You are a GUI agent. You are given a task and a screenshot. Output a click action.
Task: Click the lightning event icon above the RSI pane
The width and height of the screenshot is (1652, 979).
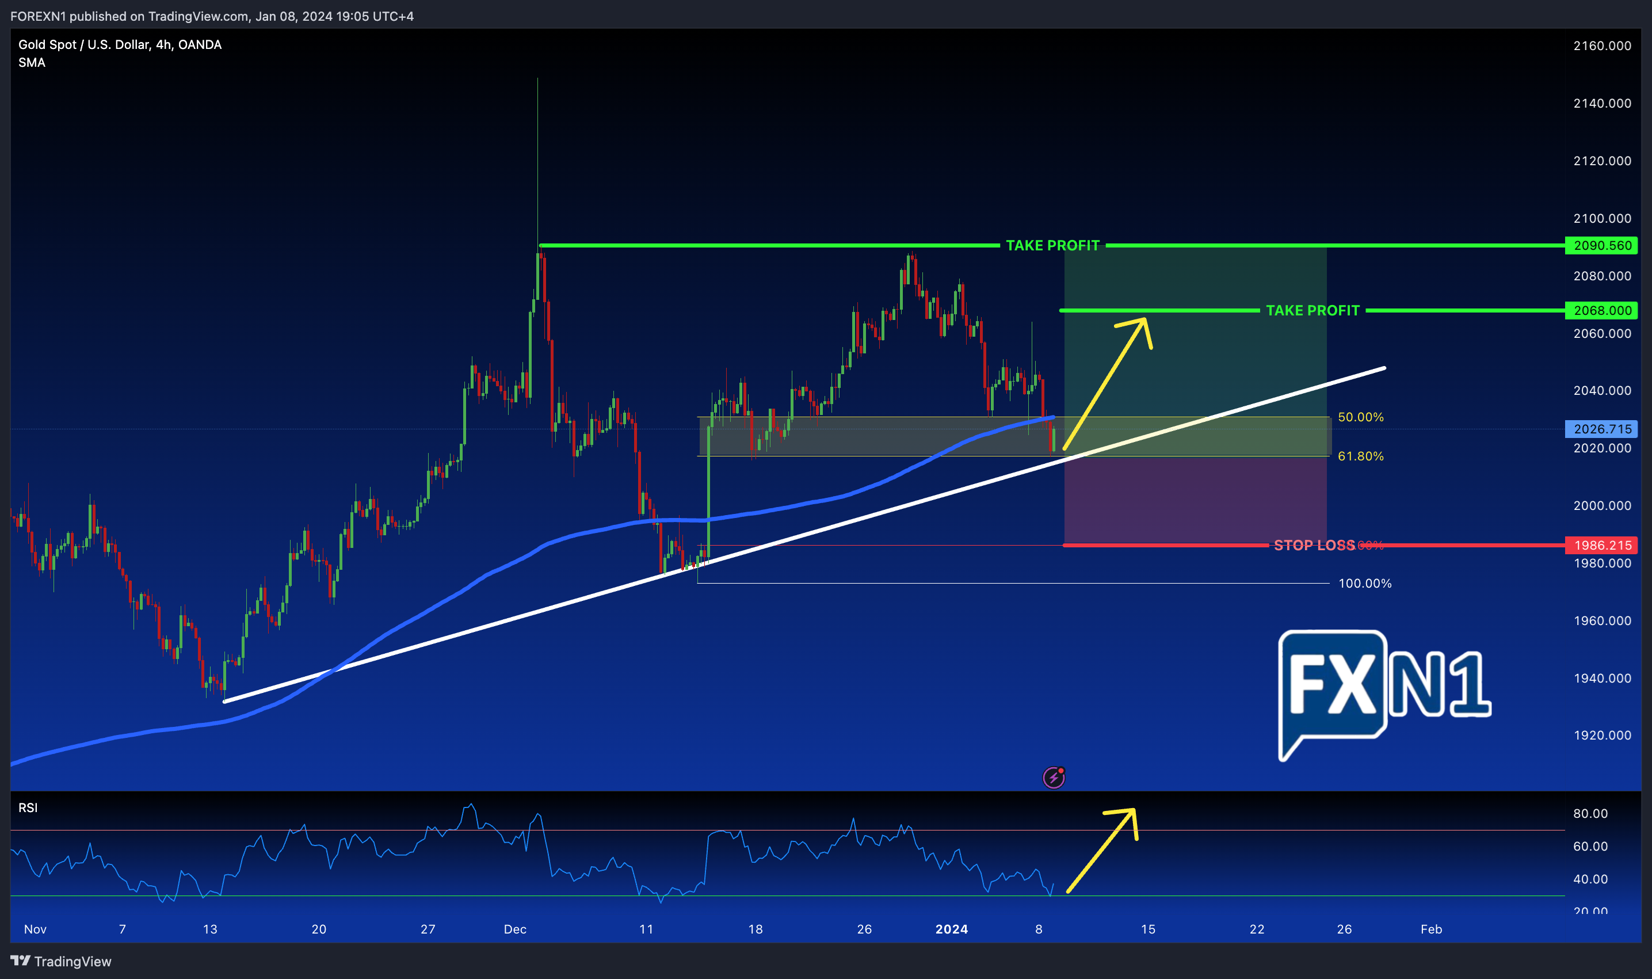click(x=1053, y=777)
